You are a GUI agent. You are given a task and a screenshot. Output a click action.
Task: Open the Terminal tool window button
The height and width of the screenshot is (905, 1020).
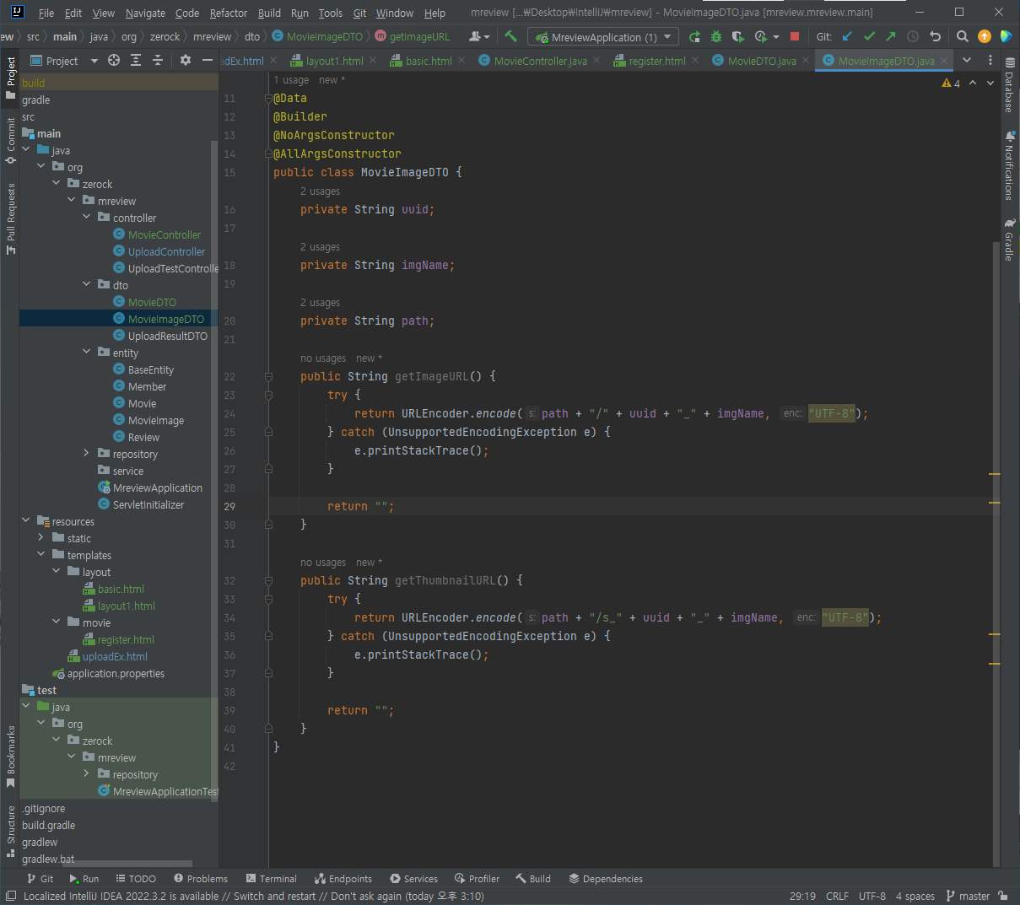point(271,878)
